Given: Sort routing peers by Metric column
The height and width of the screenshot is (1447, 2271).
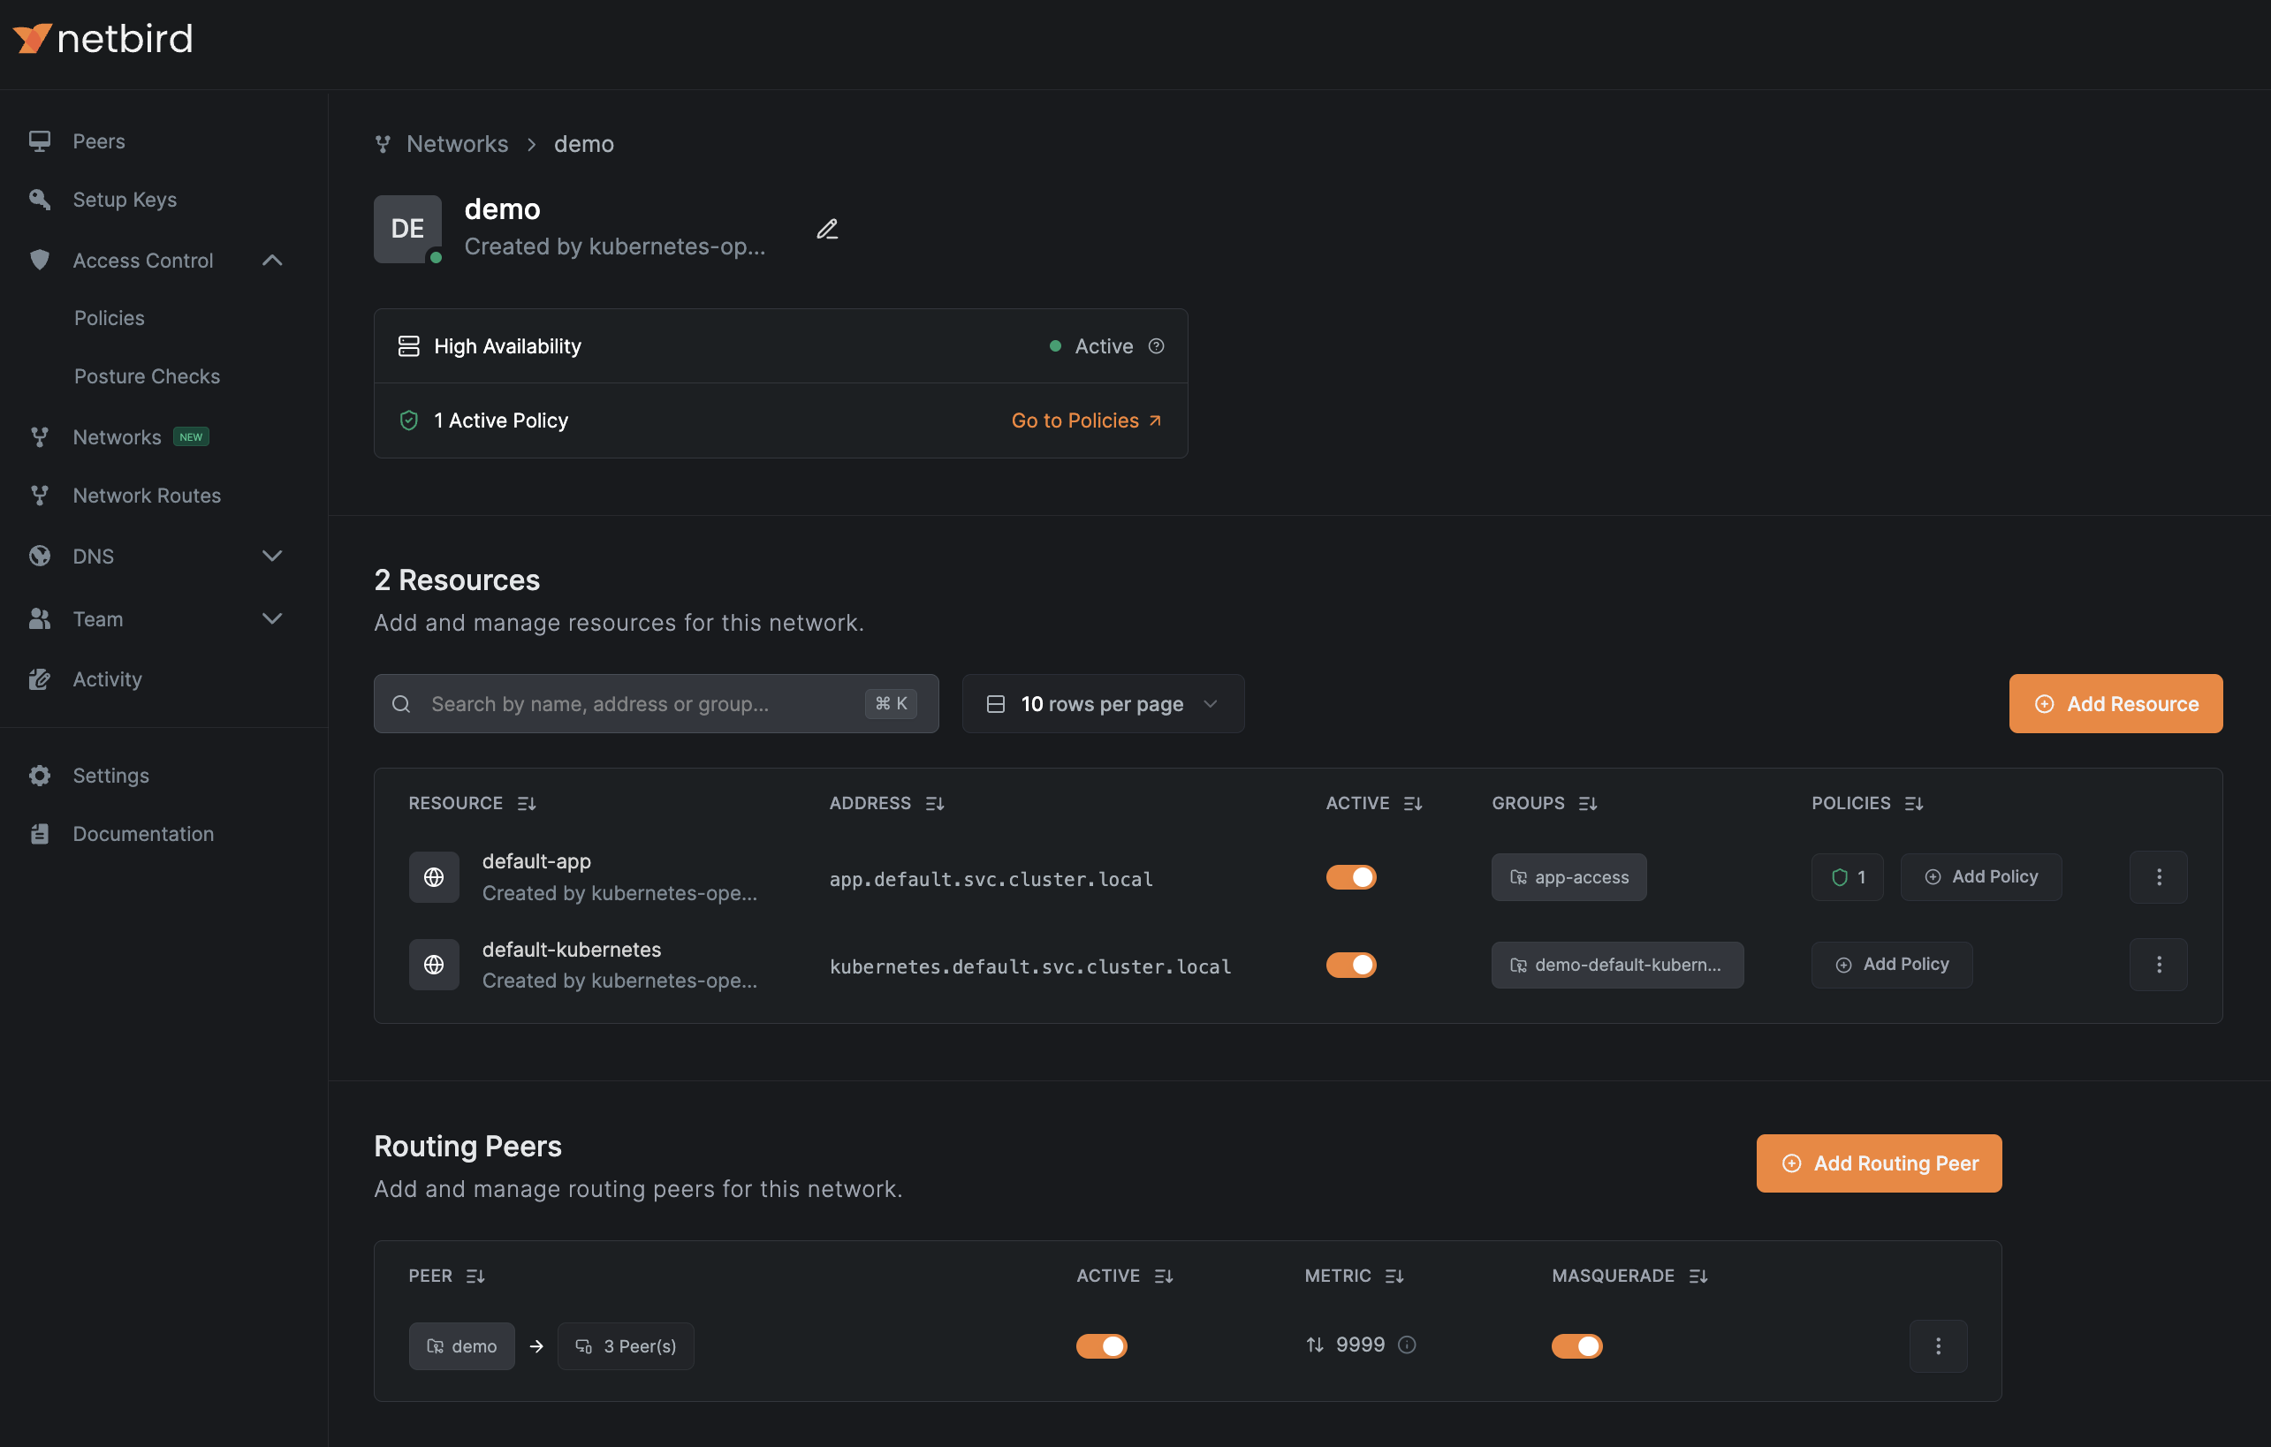Looking at the screenshot, I should (1394, 1277).
